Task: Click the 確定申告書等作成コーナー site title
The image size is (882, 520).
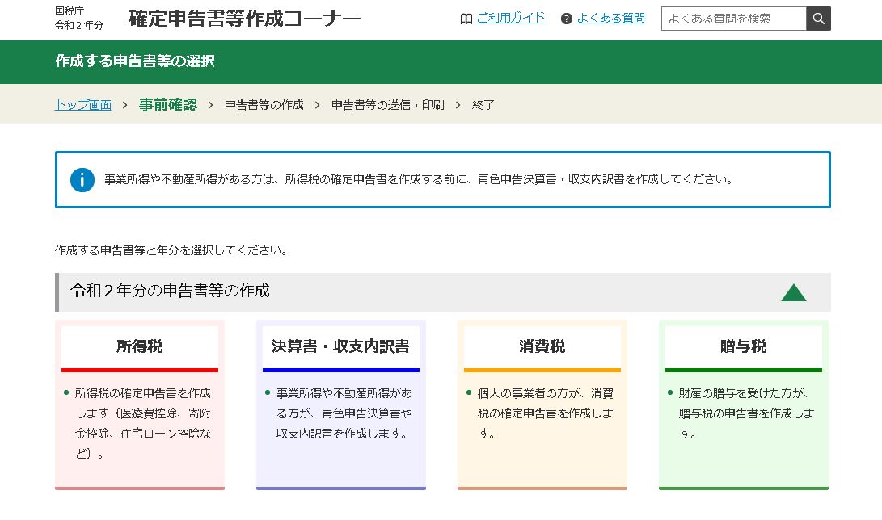Action: 244,19
